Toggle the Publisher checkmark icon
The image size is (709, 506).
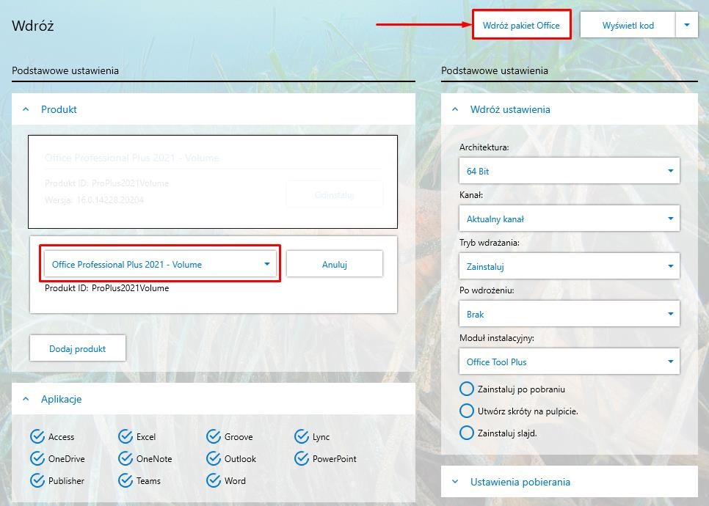click(x=37, y=481)
